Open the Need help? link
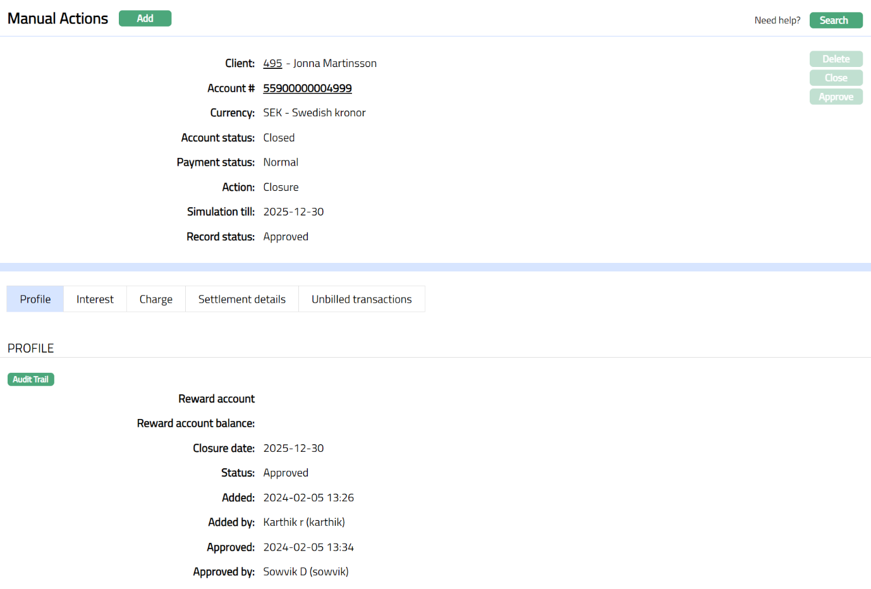The height and width of the screenshot is (589, 871). 777,20
